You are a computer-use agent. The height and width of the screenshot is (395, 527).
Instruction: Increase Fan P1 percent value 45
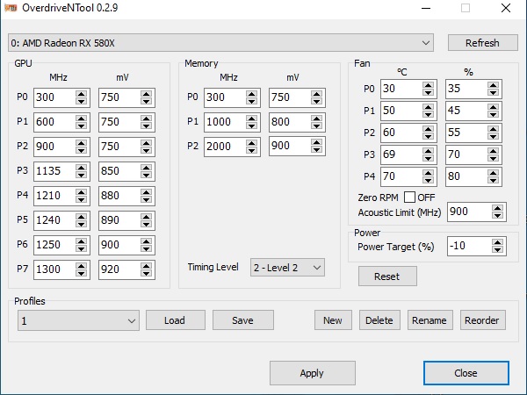tap(493, 107)
